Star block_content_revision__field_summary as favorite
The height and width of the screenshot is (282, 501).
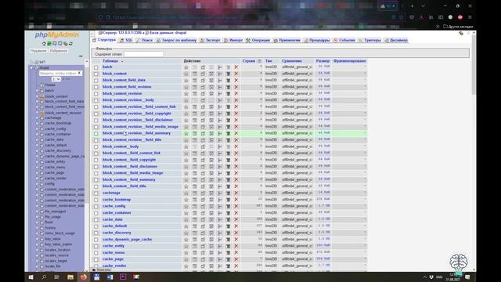[186, 133]
